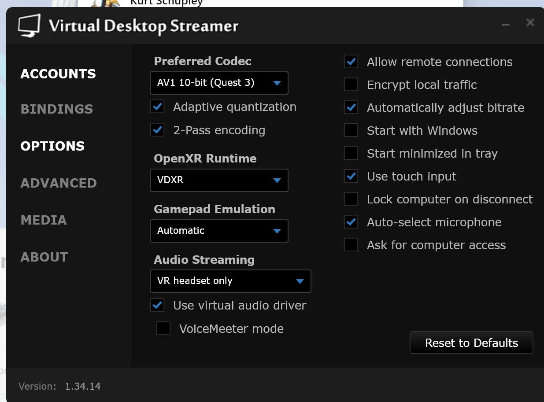The image size is (544, 402).
Task: Click the Virtual Desktop Streamer monitor logo
Action: [x=29, y=26]
